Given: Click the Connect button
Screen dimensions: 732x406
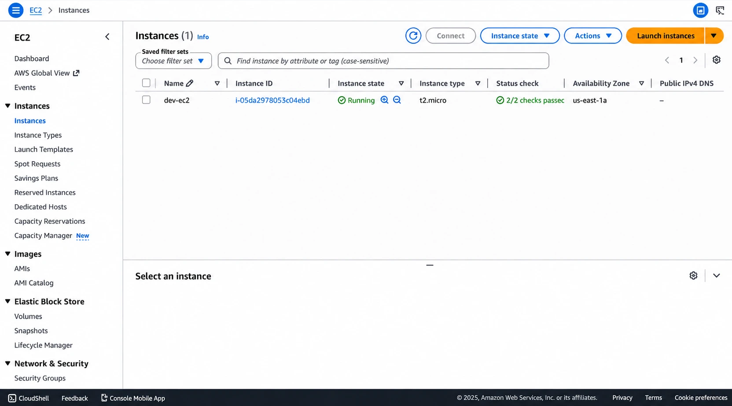Looking at the screenshot, I should pos(450,36).
